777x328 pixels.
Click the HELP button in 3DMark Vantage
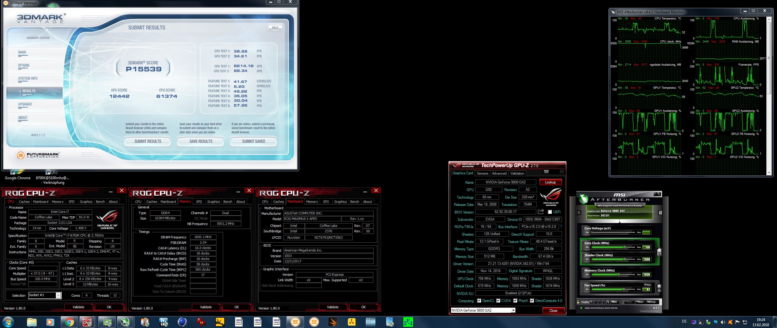coord(275,28)
